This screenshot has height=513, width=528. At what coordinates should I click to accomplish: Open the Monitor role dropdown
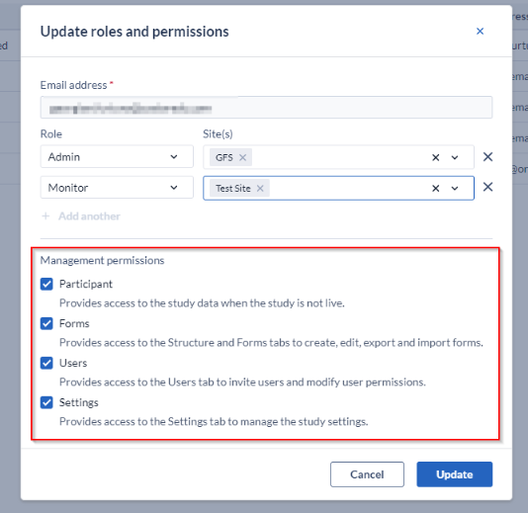point(117,188)
